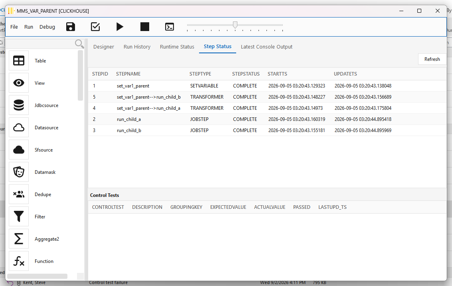Open the Control test failure email behind window
Viewport: 452px width, 286px height.
(108, 283)
